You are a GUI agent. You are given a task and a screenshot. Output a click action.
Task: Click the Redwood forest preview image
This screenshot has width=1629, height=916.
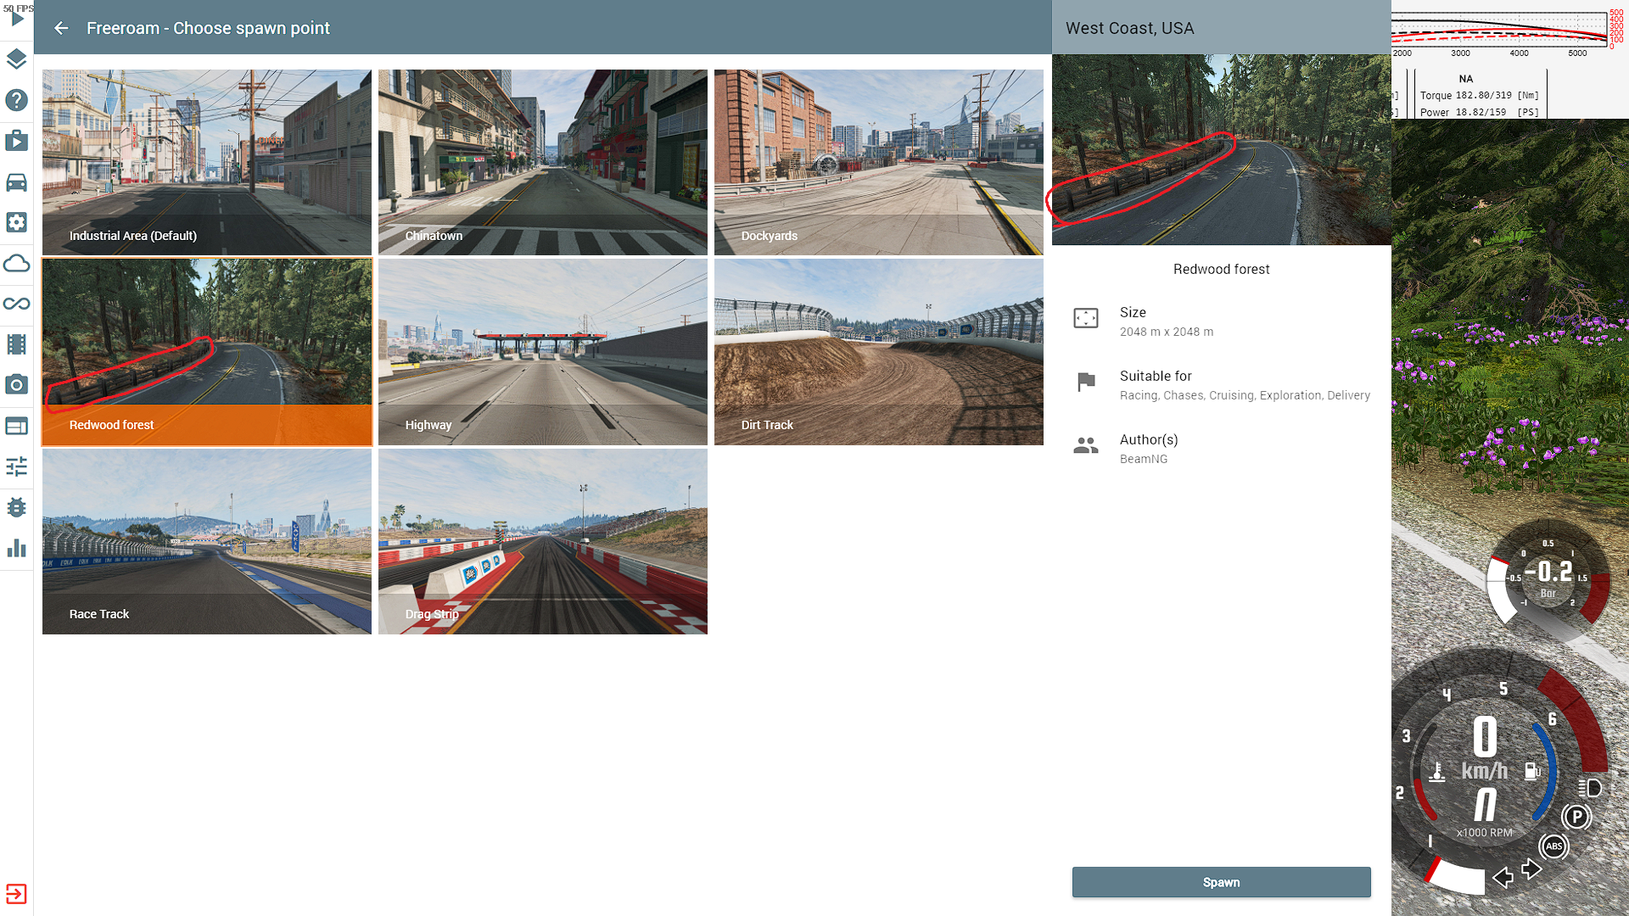pyautogui.click(x=1221, y=150)
